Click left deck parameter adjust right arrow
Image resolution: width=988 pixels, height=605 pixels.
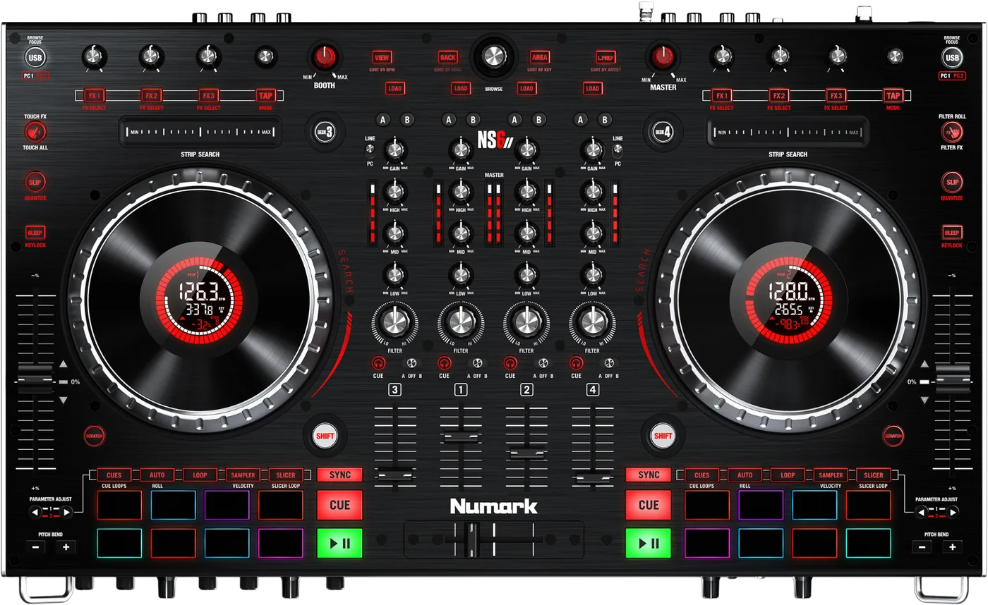[65, 513]
